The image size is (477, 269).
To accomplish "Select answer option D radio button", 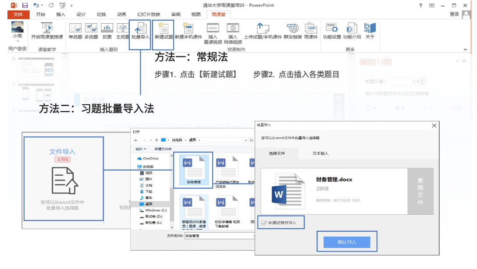I will (455, 108).
